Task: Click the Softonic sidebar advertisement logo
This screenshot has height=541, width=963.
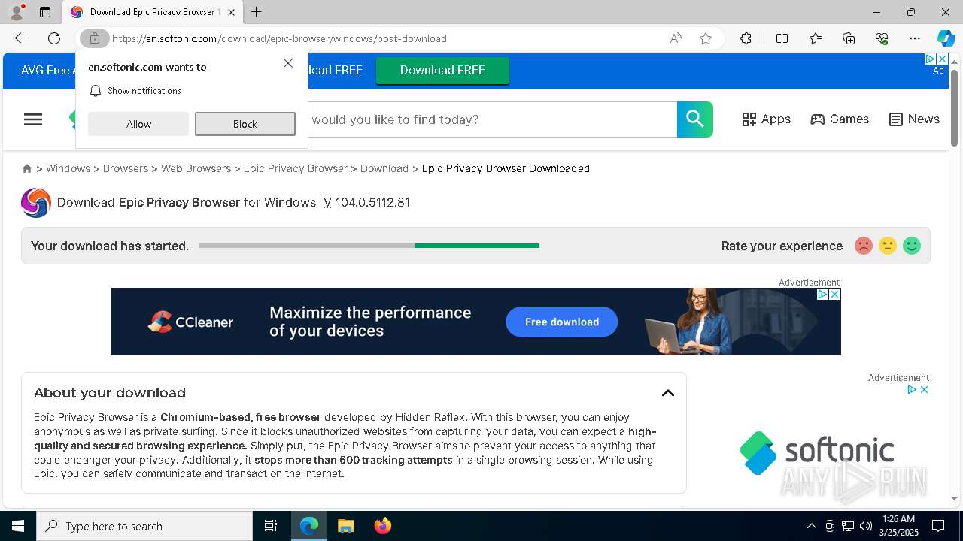Action: (817, 452)
